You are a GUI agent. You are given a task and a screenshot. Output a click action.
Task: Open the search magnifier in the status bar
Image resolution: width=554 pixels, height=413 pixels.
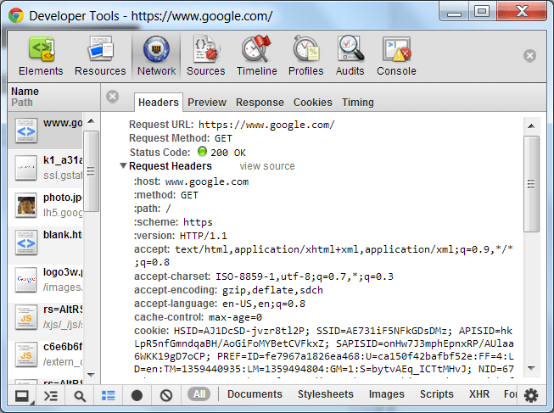(x=80, y=396)
